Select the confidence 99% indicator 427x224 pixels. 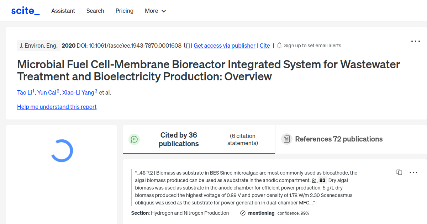pyautogui.click(x=293, y=213)
